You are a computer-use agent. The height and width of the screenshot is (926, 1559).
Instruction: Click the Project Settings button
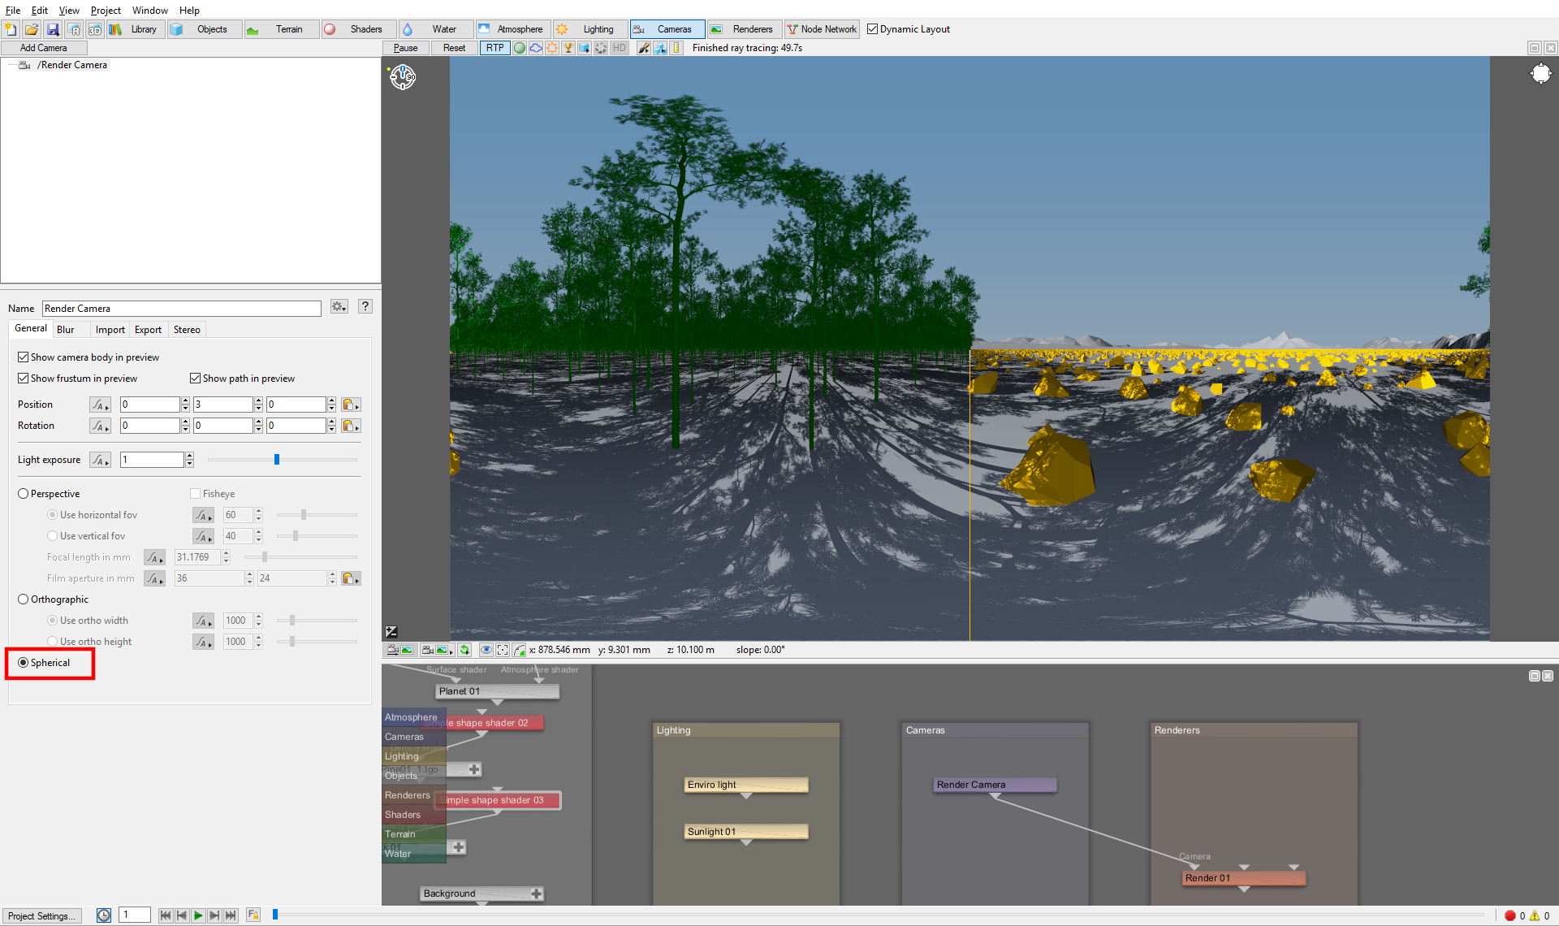[x=41, y=916]
